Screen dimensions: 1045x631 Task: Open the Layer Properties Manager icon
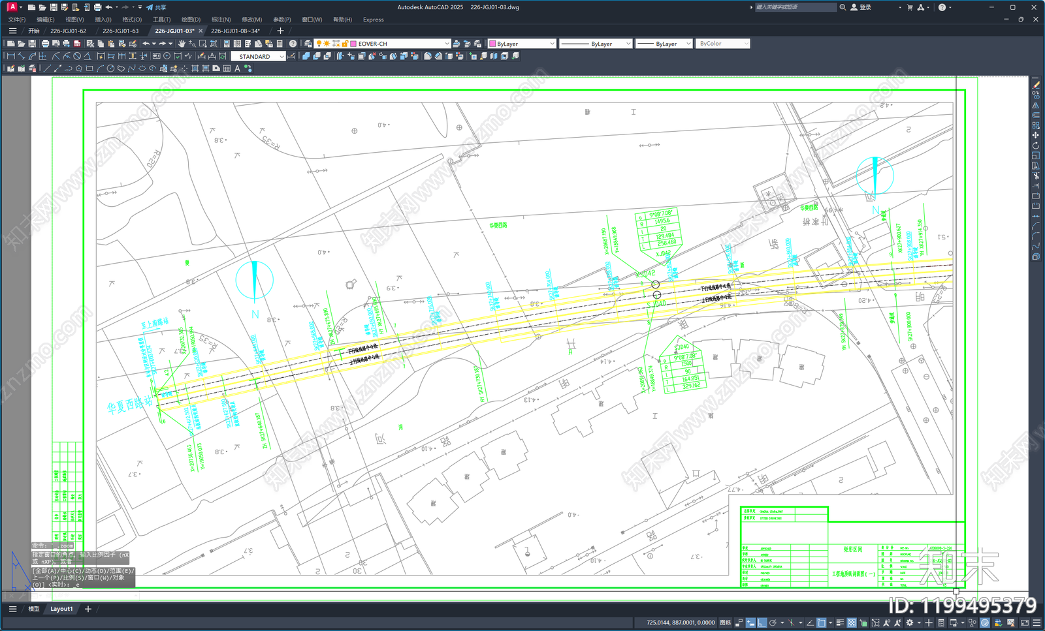coord(308,44)
